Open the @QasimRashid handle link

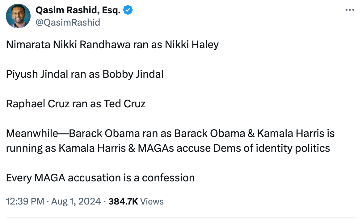[x=68, y=22]
